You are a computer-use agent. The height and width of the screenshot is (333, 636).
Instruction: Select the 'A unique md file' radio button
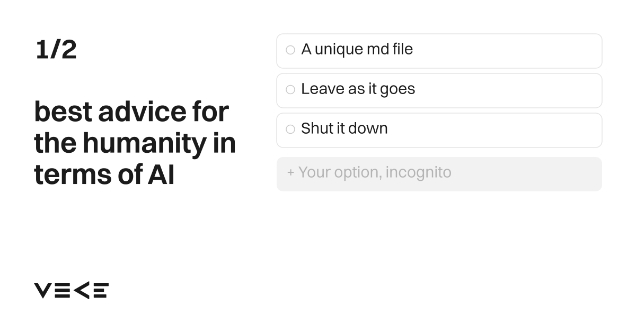tap(290, 50)
